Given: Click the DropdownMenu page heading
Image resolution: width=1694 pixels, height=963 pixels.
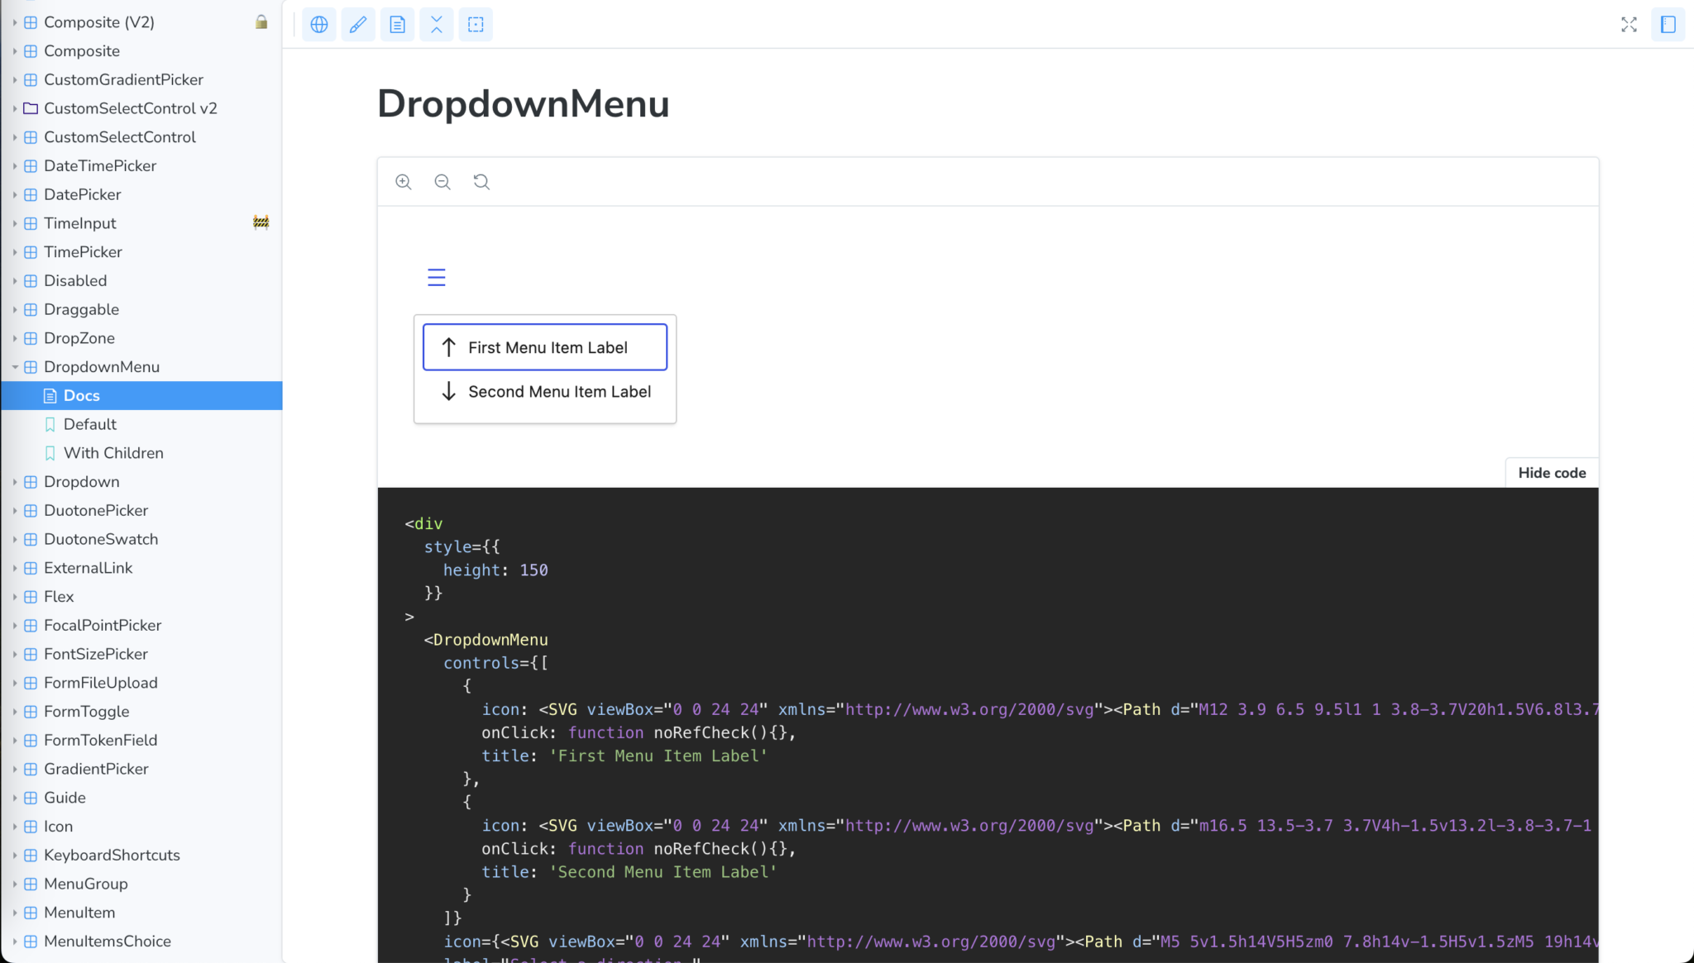Looking at the screenshot, I should click(523, 104).
